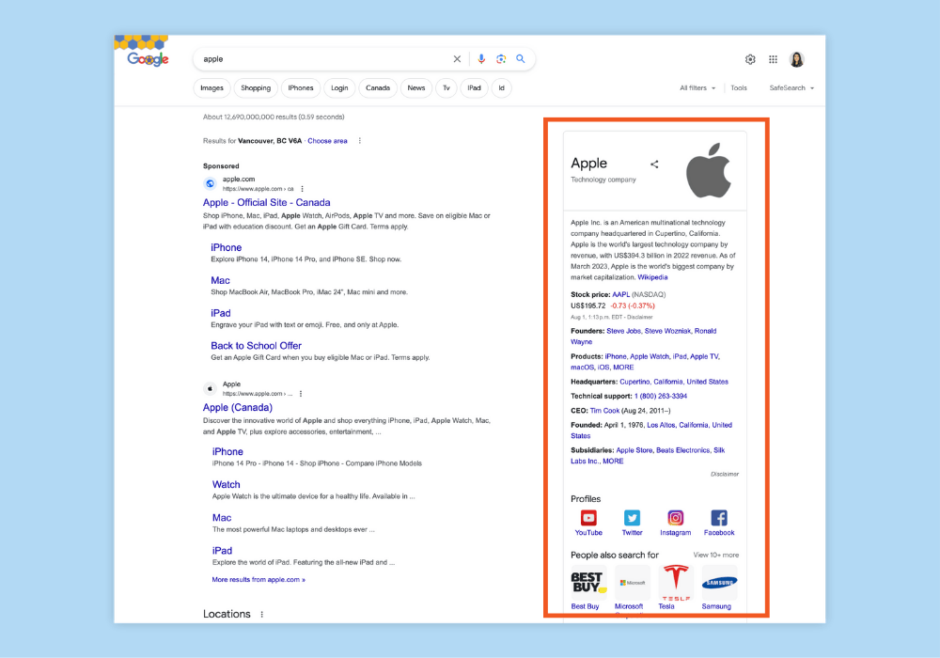Open options menu beside Locations heading
The width and height of the screenshot is (940, 658).
(x=262, y=615)
